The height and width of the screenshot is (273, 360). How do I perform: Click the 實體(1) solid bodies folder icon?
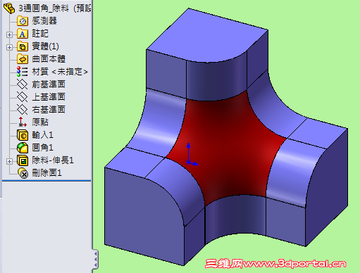[23, 46]
